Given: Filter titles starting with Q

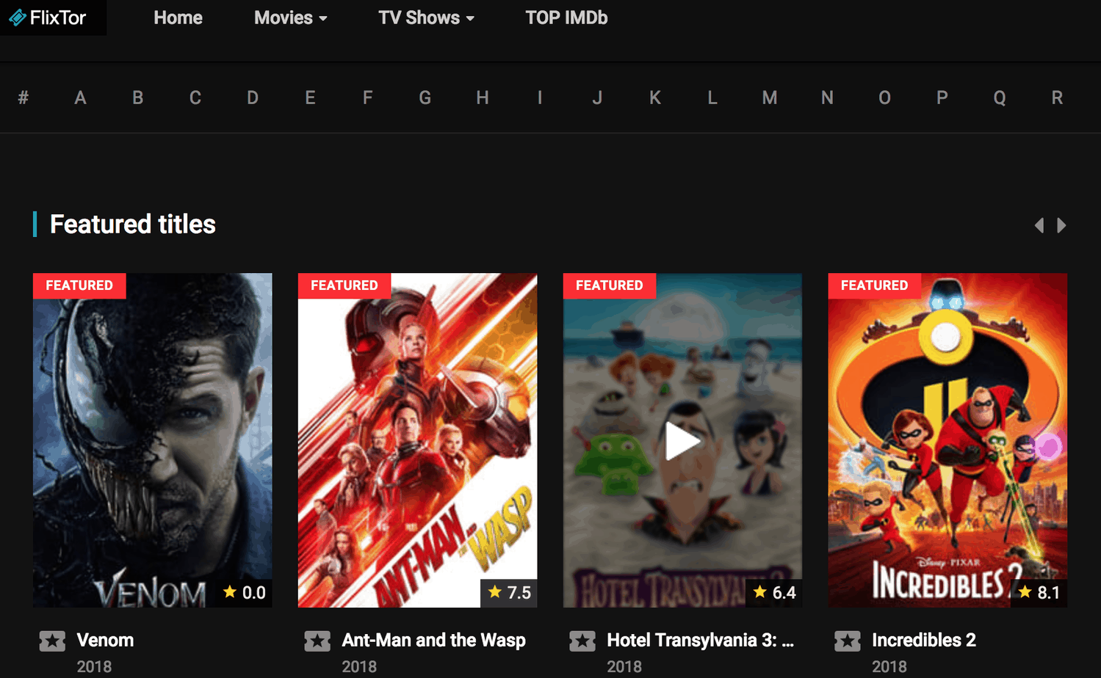Looking at the screenshot, I should coord(1000,98).
